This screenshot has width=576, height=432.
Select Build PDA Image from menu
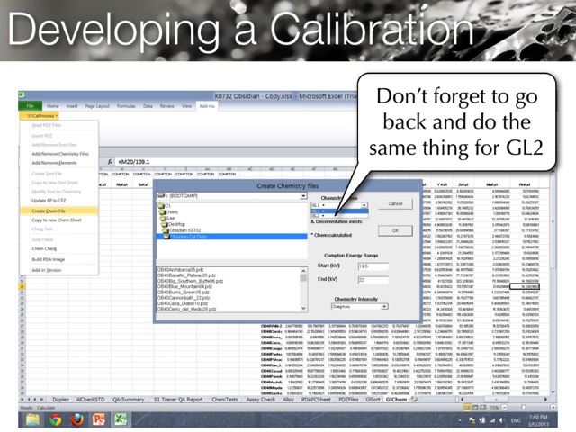tap(52, 259)
